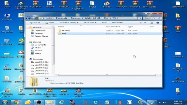
Task: Select the Control Panel desktop icon
Action: point(7,42)
